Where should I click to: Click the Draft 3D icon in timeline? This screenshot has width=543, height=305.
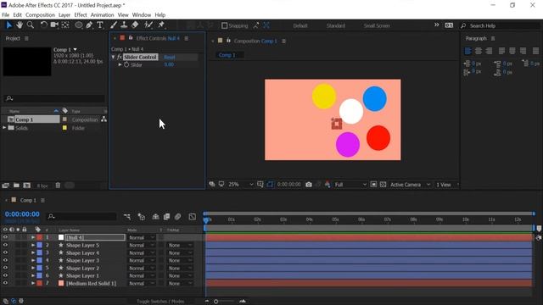pyautogui.click(x=142, y=217)
